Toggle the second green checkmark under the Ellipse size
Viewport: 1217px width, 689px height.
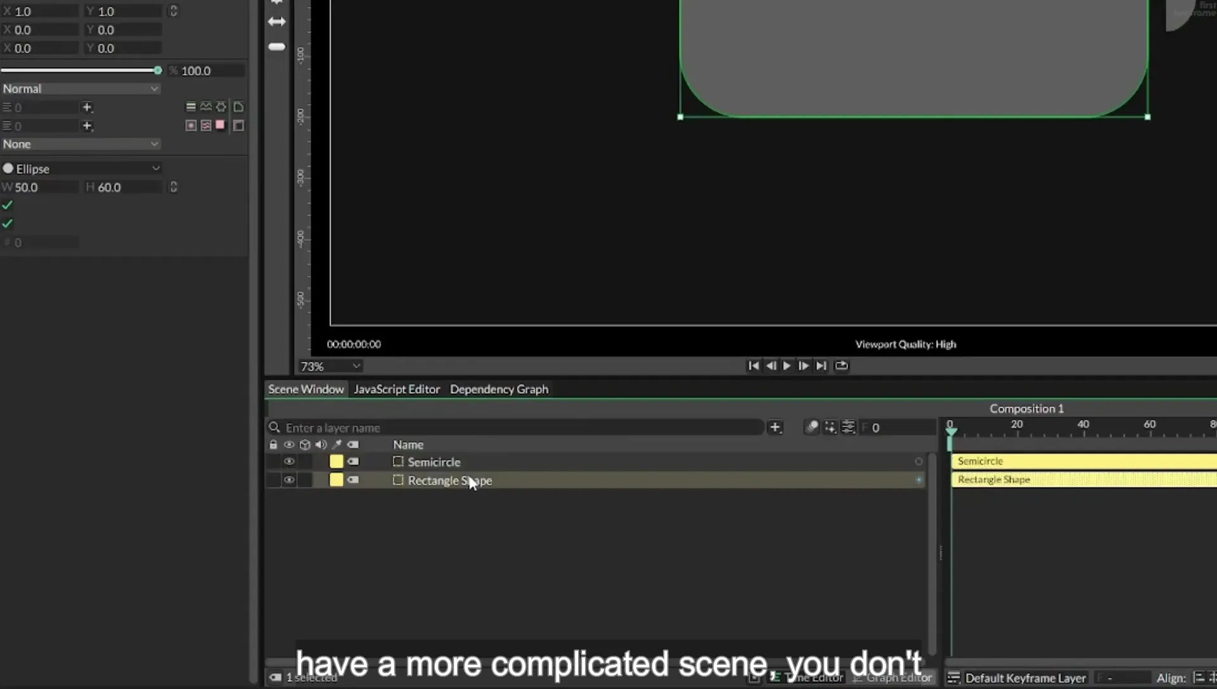8,224
